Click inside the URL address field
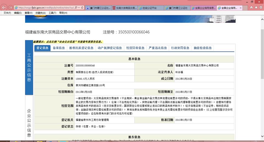Image resolution: width=264 pixels, height=142 pixels. point(46,8)
